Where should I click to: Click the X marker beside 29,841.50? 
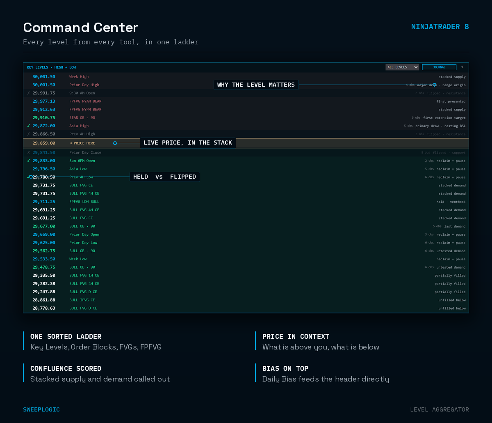pos(29,152)
